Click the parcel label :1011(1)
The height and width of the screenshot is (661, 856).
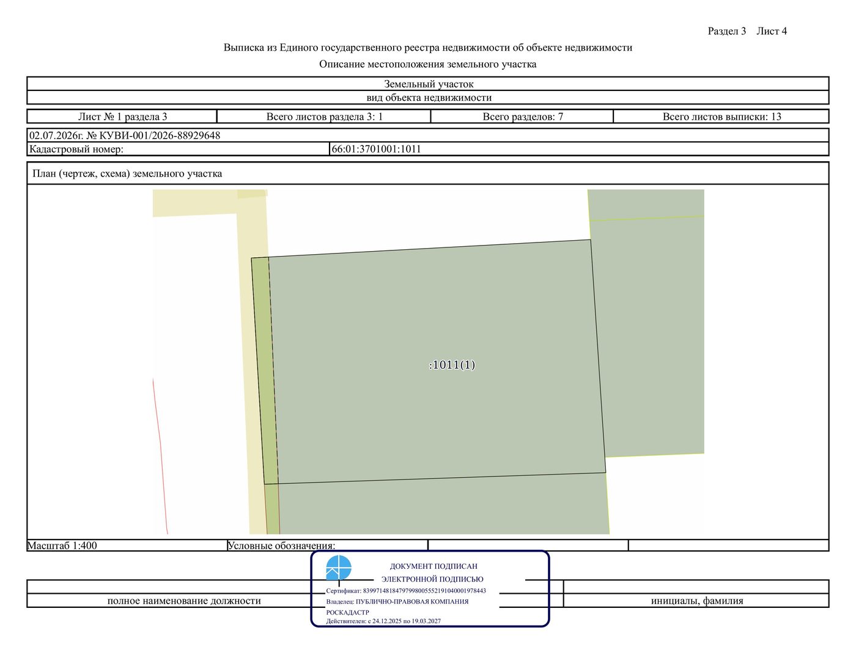(x=452, y=365)
